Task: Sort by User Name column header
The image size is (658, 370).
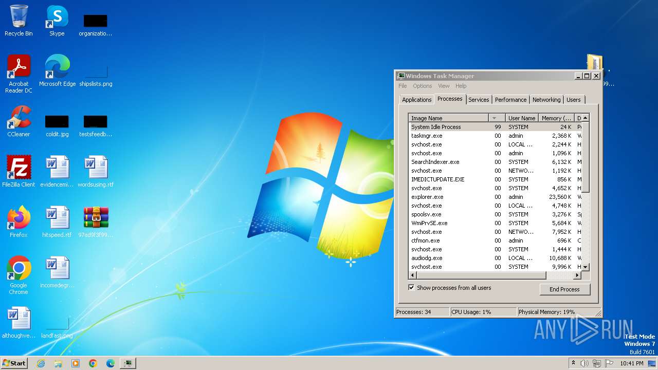Action: point(522,118)
